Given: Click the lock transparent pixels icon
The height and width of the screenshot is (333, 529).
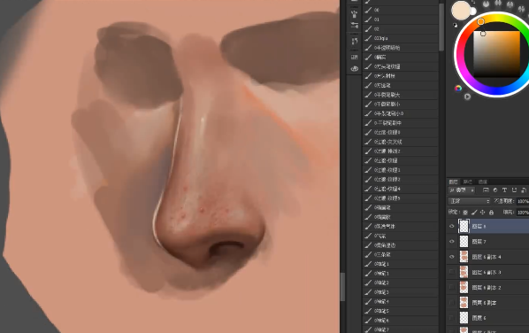Looking at the screenshot, I should [x=465, y=213].
